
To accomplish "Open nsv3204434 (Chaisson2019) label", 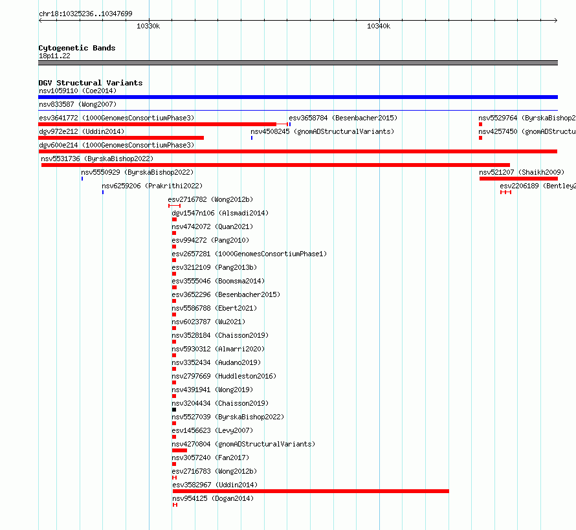I will coord(220,403).
